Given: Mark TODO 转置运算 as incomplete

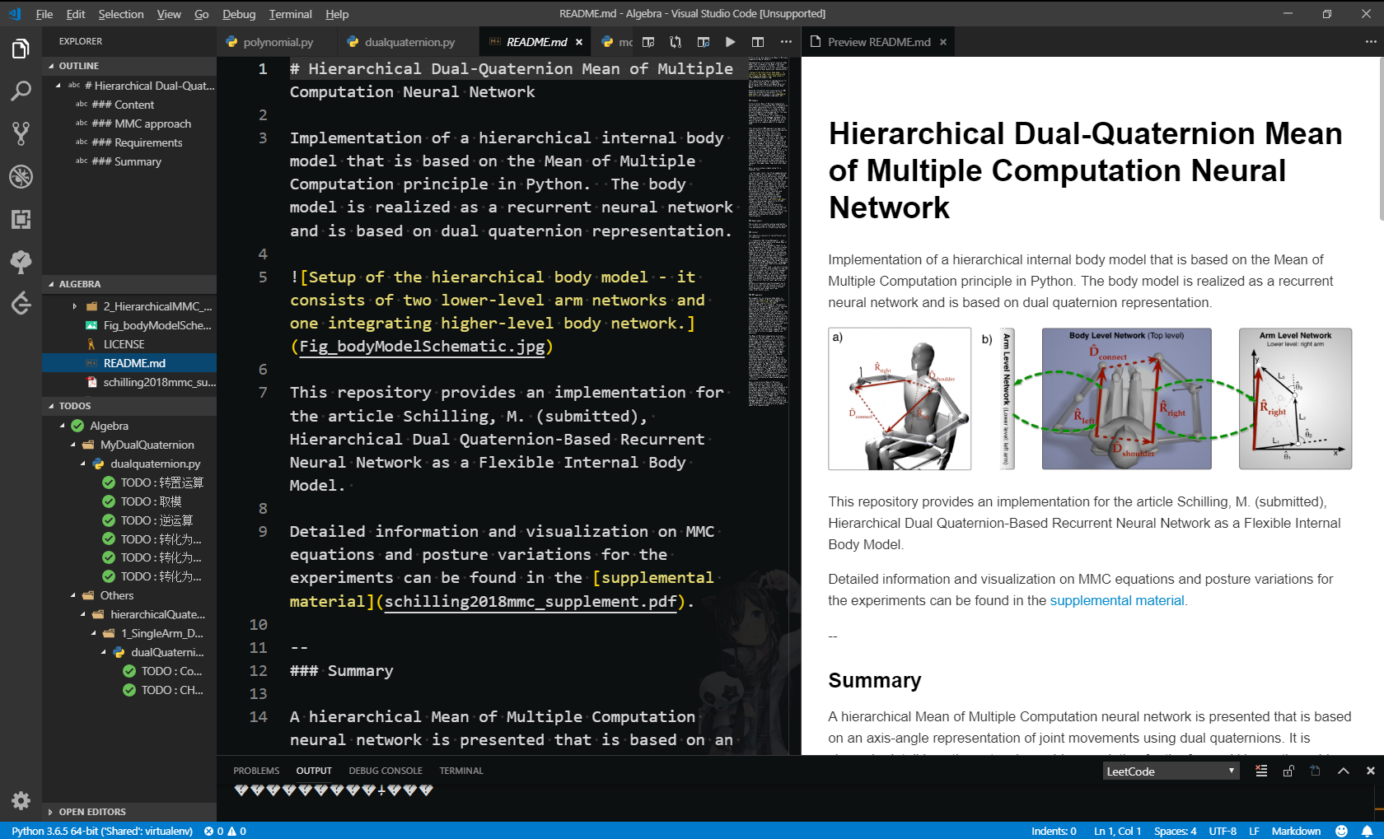Looking at the screenshot, I should [109, 482].
